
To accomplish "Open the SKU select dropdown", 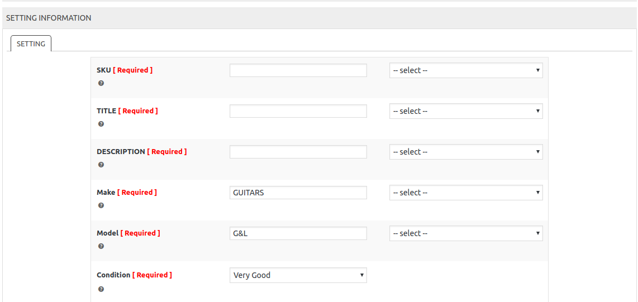I will pyautogui.click(x=465, y=70).
